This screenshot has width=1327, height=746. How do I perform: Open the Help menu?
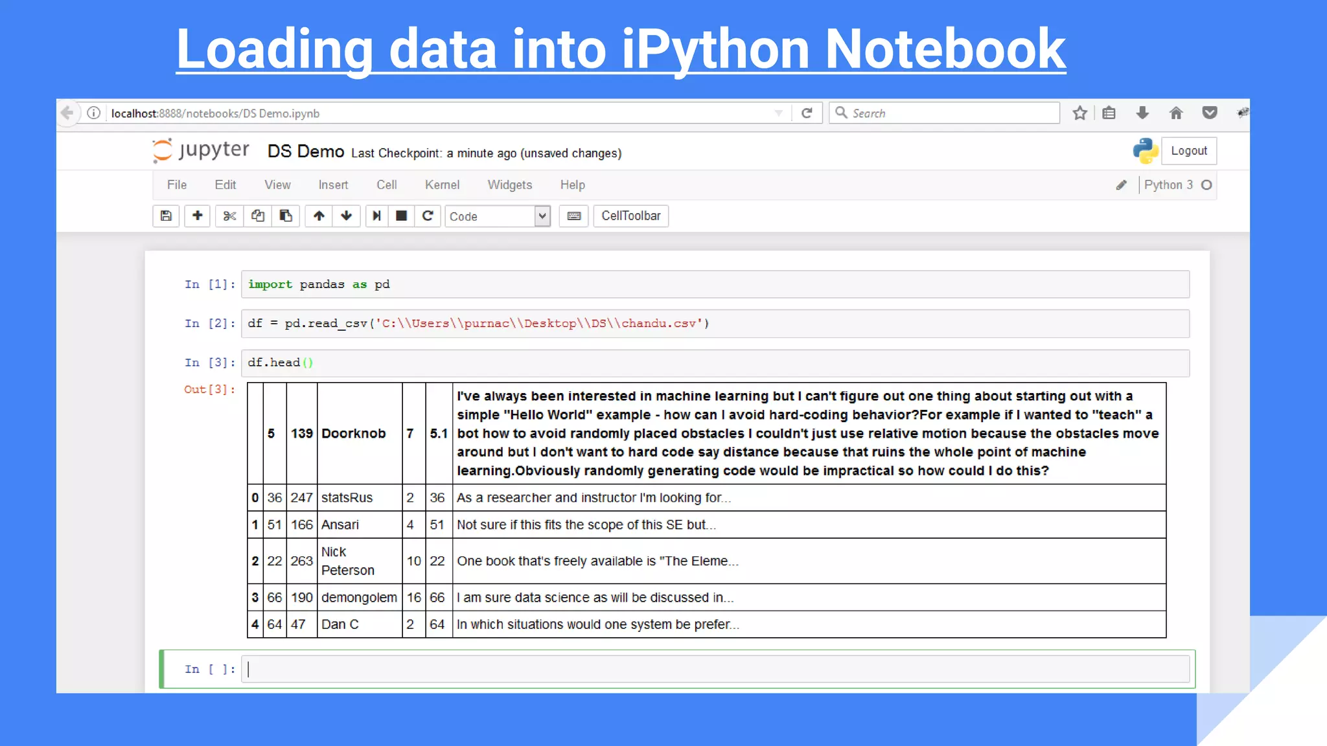(573, 185)
